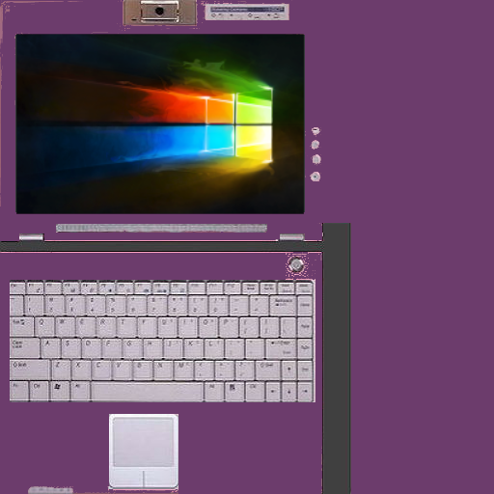Click the Windows logo wallpaper on screen

click(160, 123)
